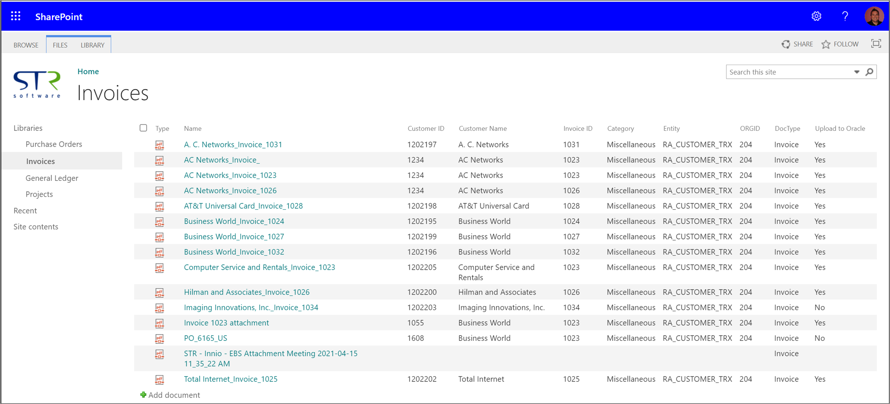
Task: Open Site contents in sidebar
Action: 36,227
